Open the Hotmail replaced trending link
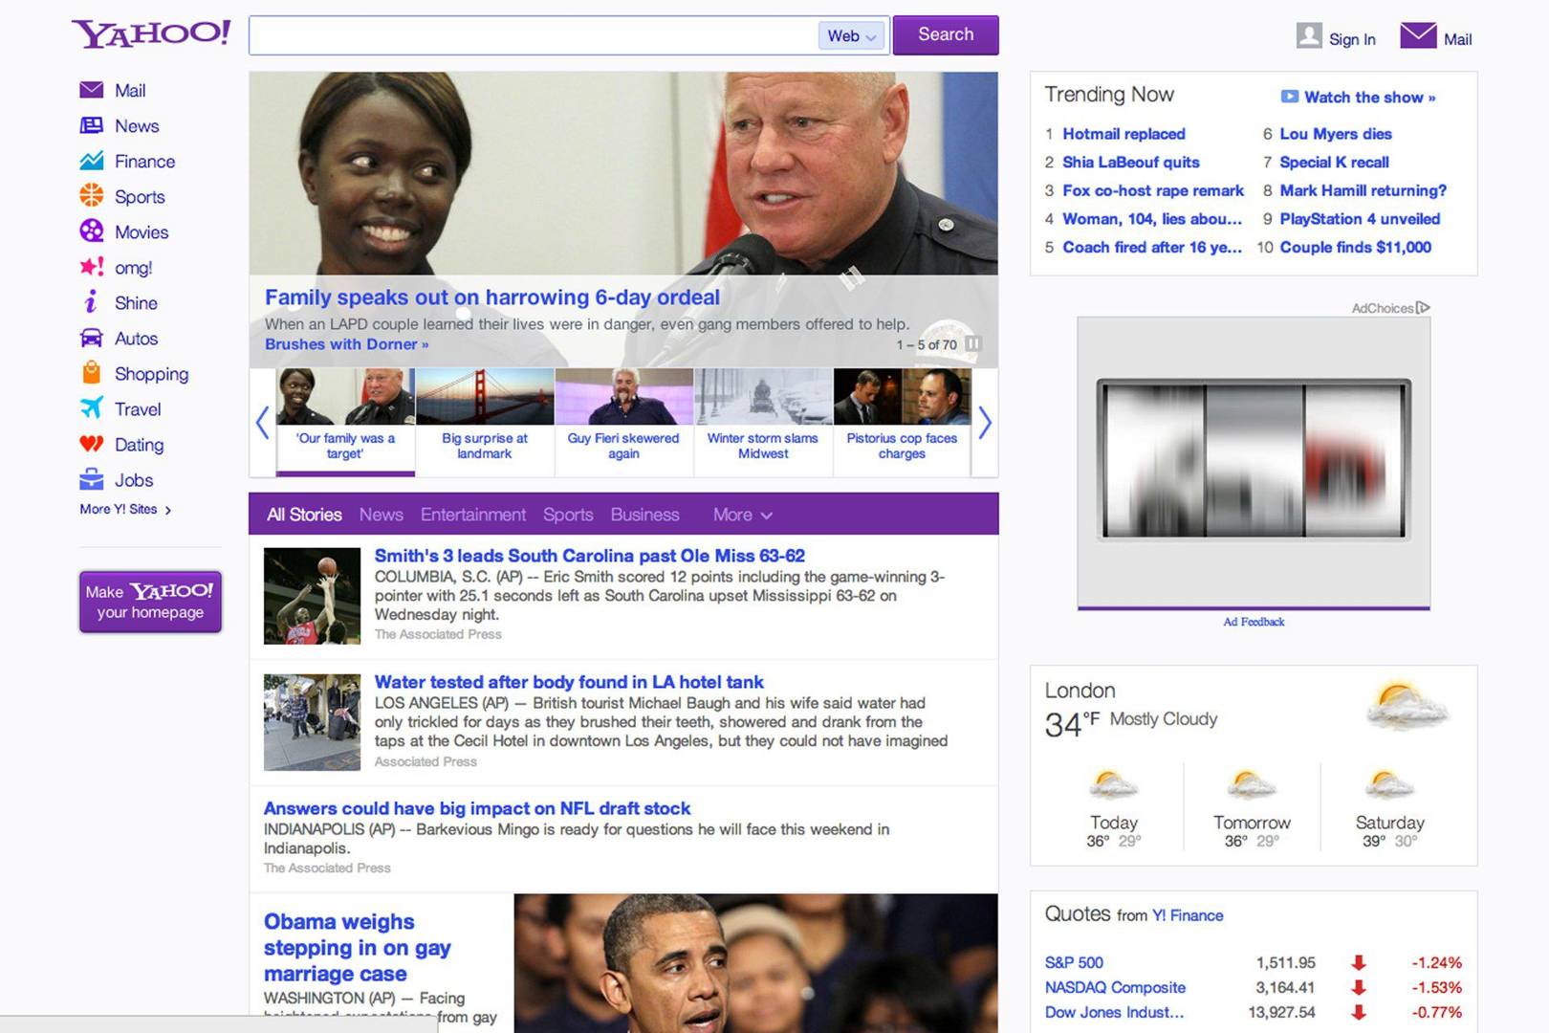The image size is (1549, 1033). tap(1124, 134)
